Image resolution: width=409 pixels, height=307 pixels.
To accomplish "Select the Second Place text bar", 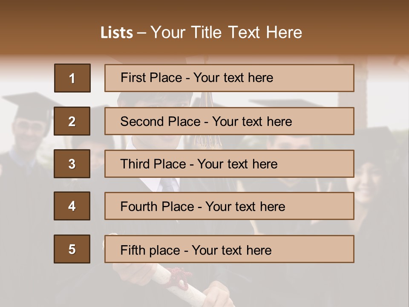I will pos(229,121).
